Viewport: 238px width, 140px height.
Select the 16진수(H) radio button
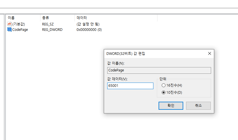tap(163, 85)
